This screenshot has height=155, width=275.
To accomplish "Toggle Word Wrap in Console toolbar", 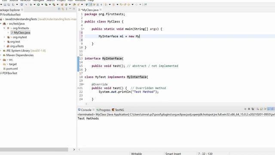I will [265, 109].
